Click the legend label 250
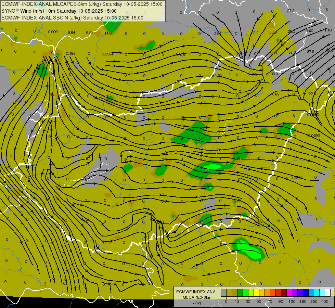Image resolution: width=335 pixels, height=308 pixels. pyautogui.click(x=314, y=301)
